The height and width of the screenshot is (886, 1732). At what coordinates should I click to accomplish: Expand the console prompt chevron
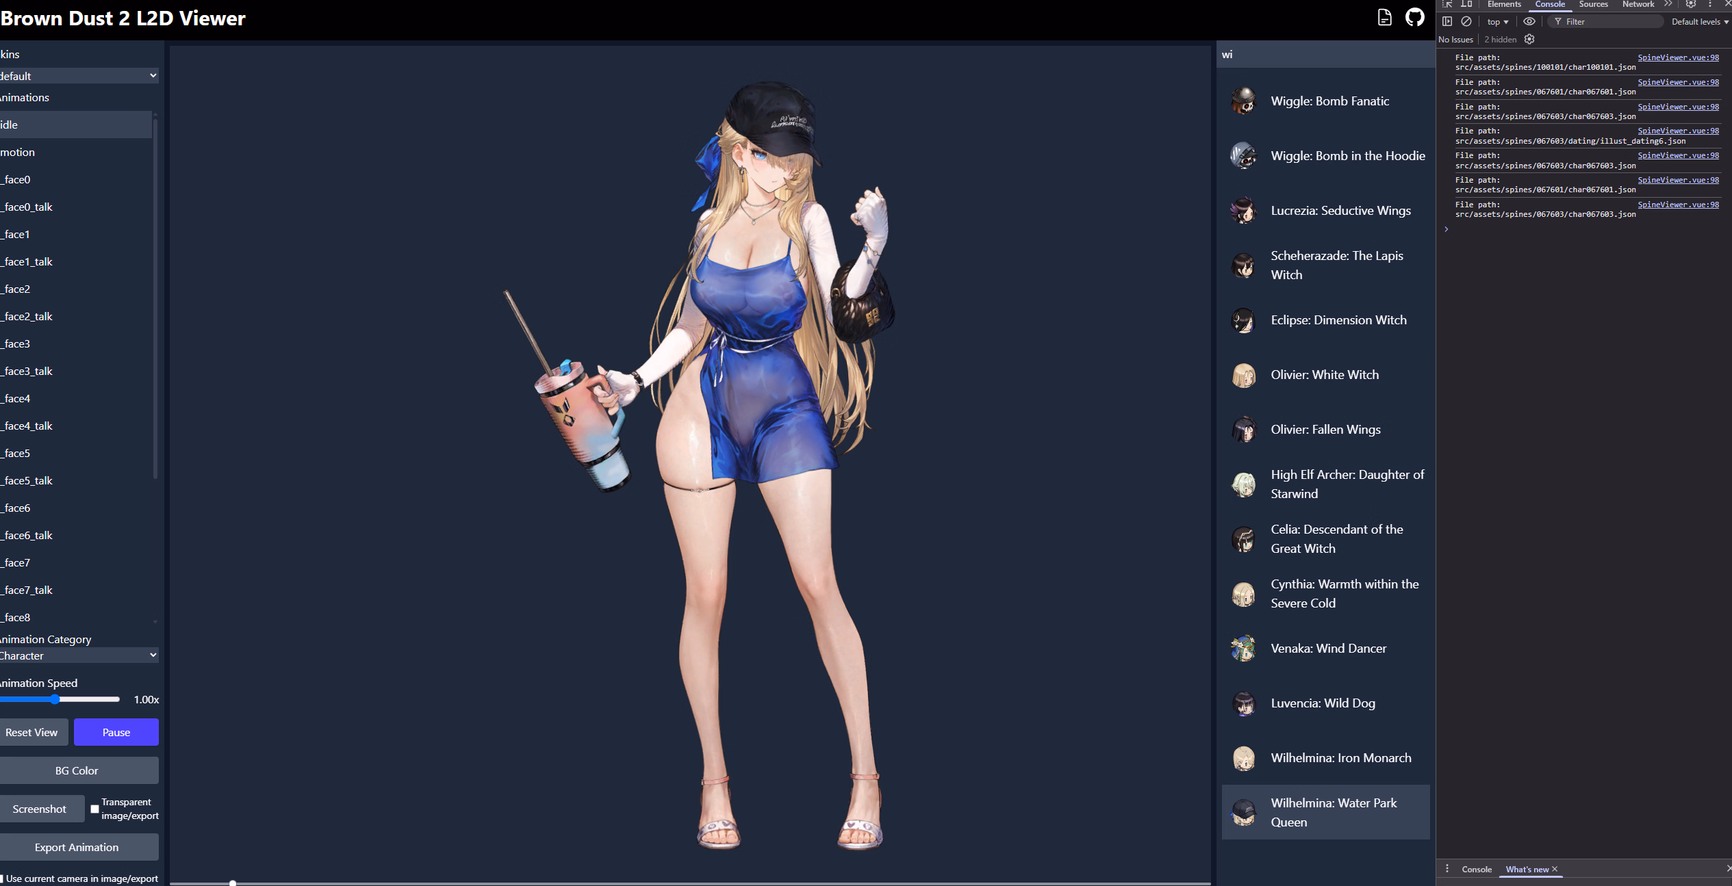(1447, 229)
